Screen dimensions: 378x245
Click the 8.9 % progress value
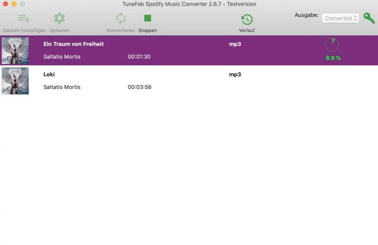click(x=333, y=58)
